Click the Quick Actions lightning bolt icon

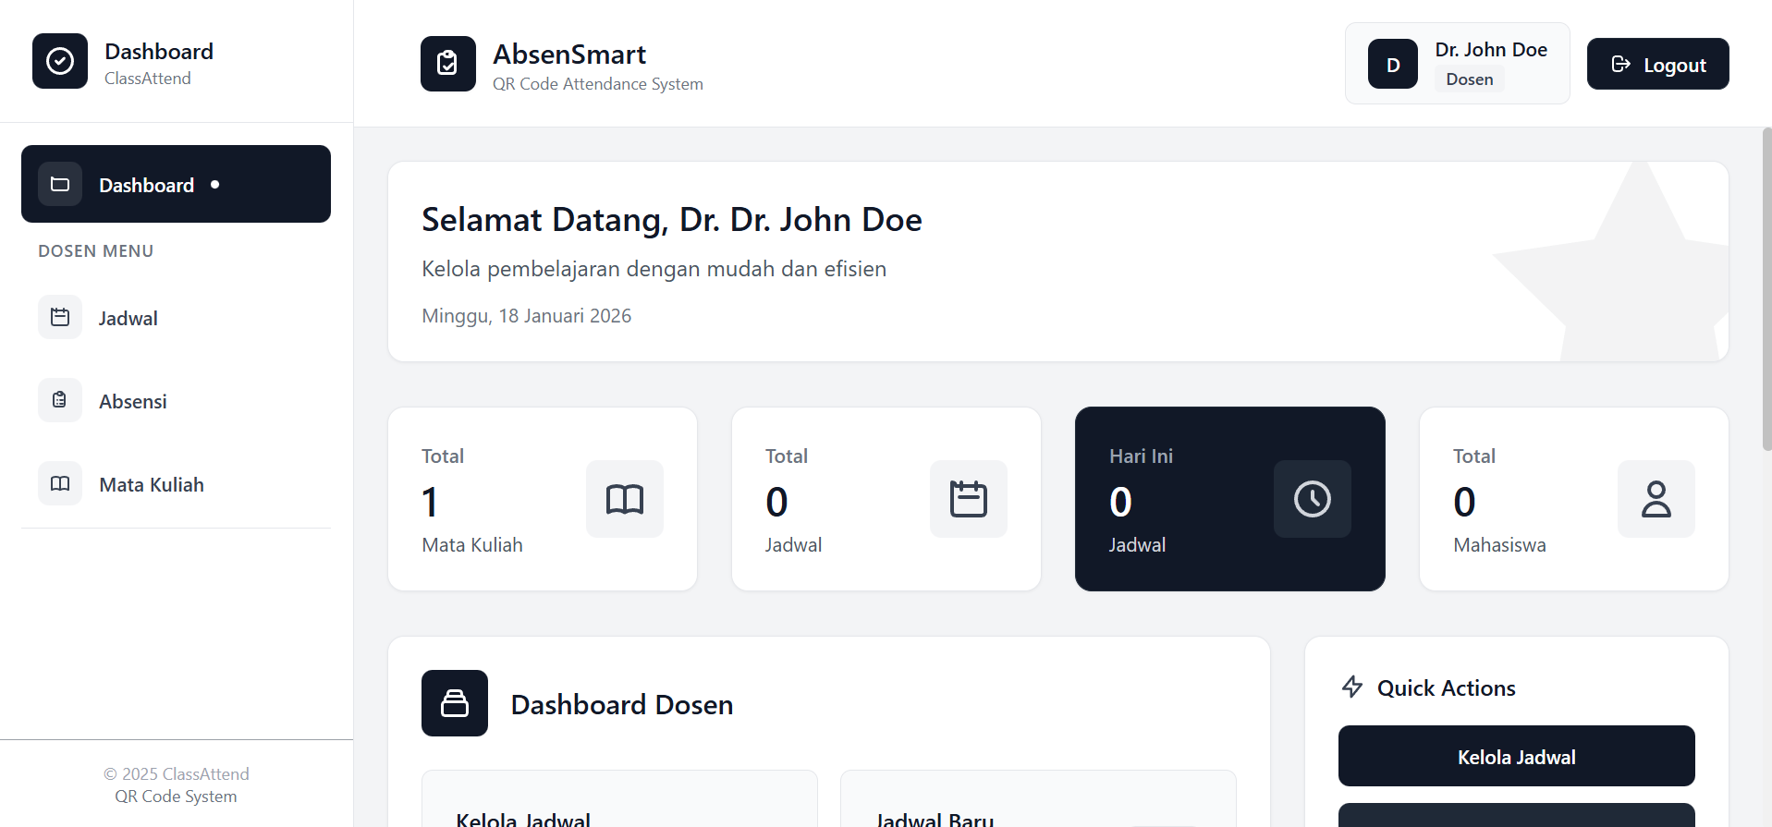click(x=1352, y=687)
